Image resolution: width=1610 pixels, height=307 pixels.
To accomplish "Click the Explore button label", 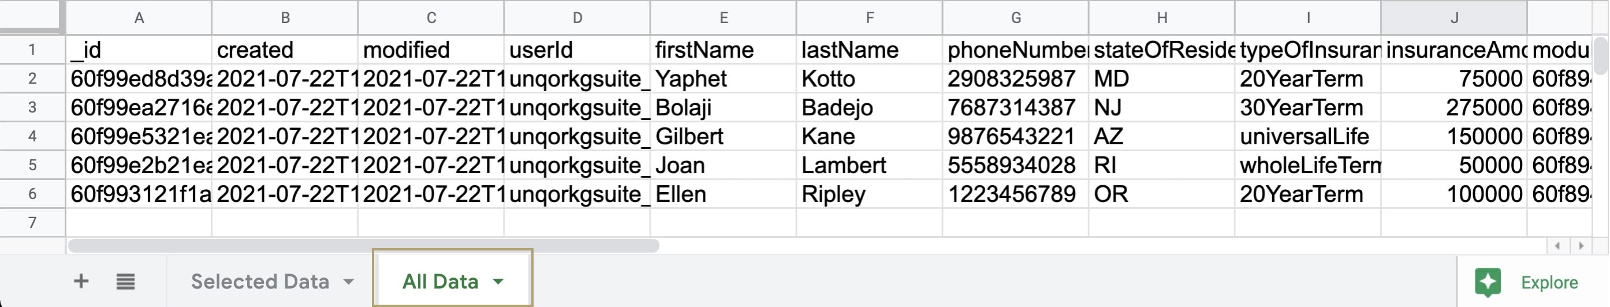I will pos(1549,283).
